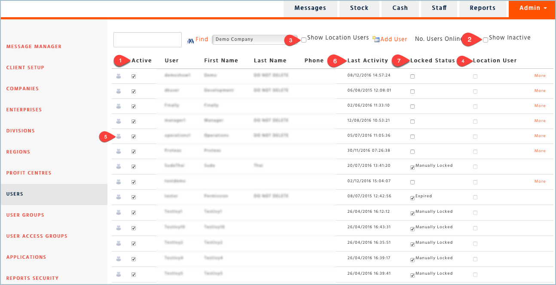Select Enterprises in the sidebar
The height and width of the screenshot is (285, 556).
pyautogui.click(x=24, y=110)
